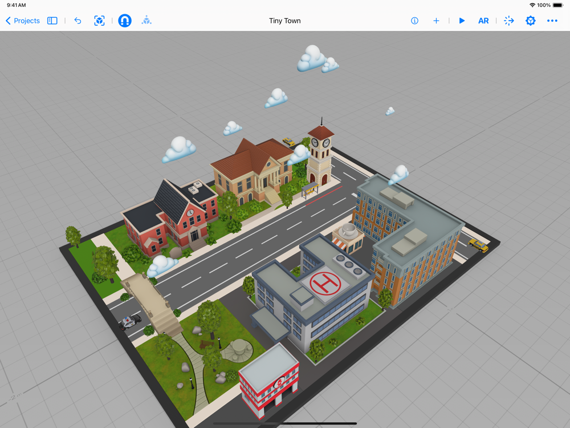The width and height of the screenshot is (570, 428).
Task: Select the red brick schoolhouse
Action: click(169, 219)
